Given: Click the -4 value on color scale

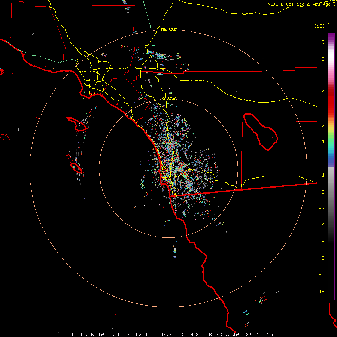Looking at the screenshot, I should click(322, 225).
